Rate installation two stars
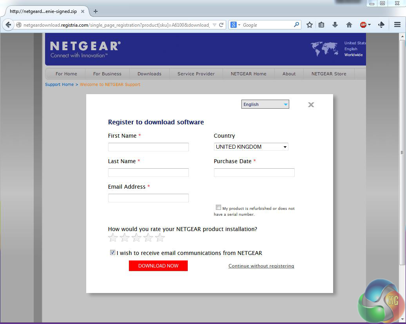Viewport: 406px width, 324px height. coord(125,237)
